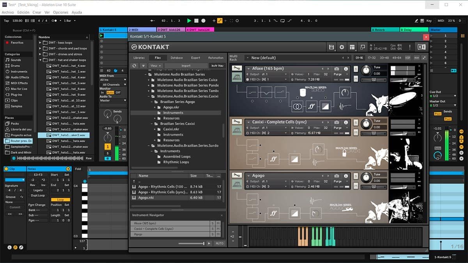Select rack page 17-32
Viewport: 468px width, 263px height.
371,58
